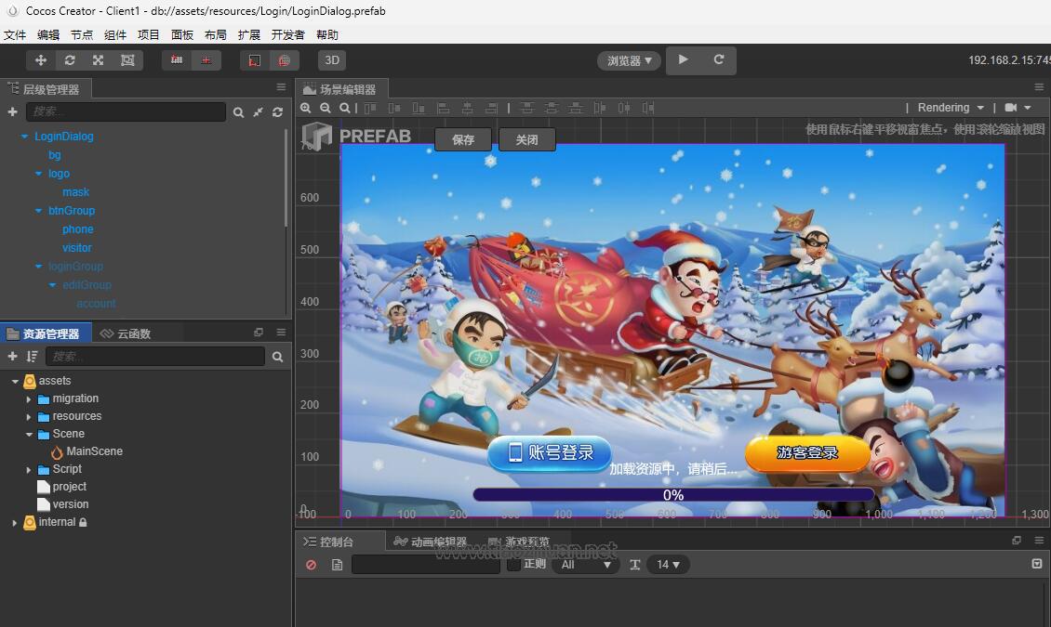Screen dimensions: 1051x627
Task: Click the loading progress bar in scene
Action: pos(673,494)
